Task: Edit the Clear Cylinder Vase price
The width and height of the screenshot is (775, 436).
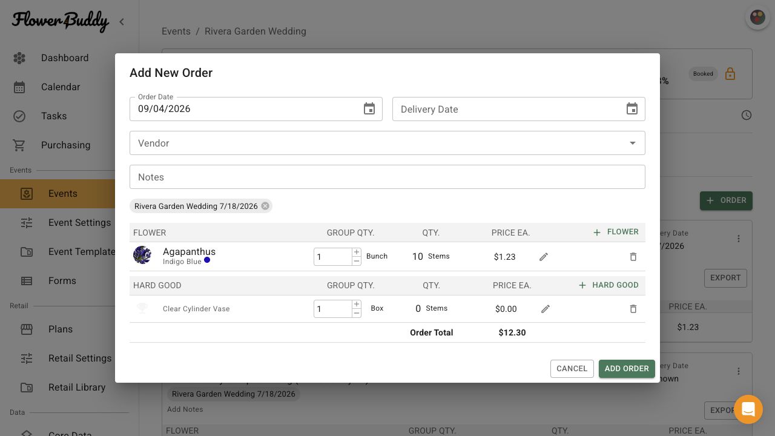Action: tap(546, 309)
